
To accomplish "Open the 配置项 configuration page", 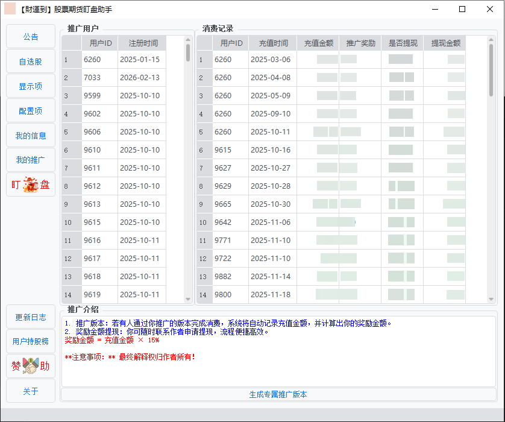I will (x=31, y=111).
